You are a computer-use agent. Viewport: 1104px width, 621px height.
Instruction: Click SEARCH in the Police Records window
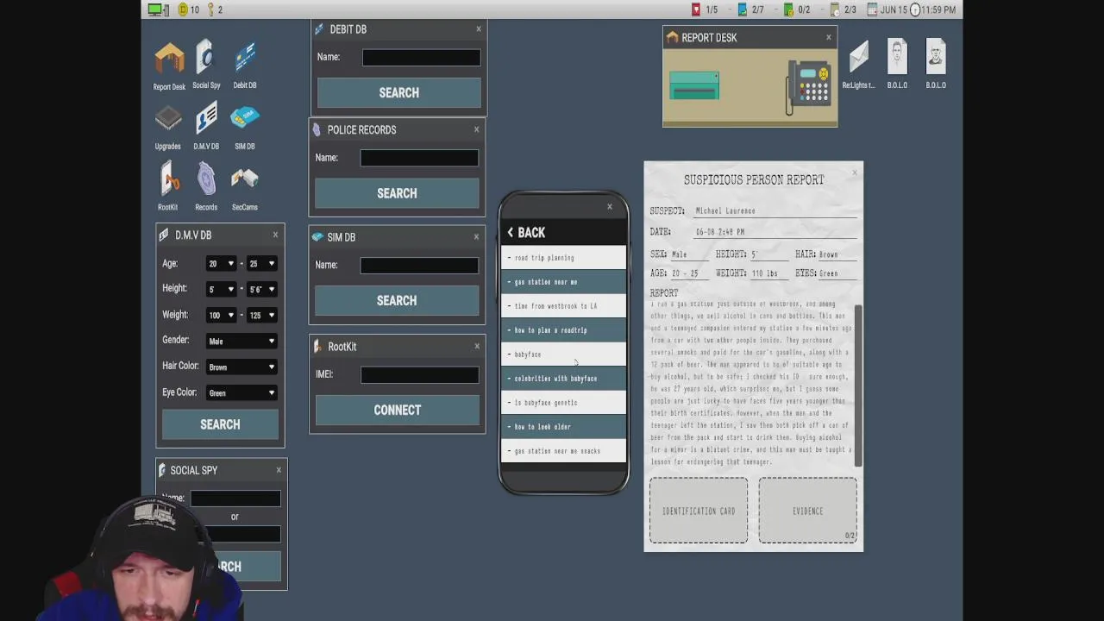(397, 193)
